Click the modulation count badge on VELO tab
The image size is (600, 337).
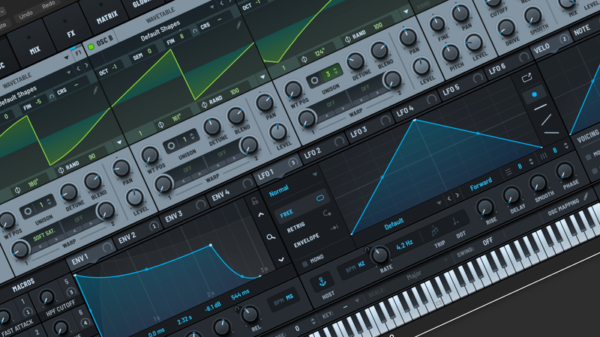tap(564, 39)
